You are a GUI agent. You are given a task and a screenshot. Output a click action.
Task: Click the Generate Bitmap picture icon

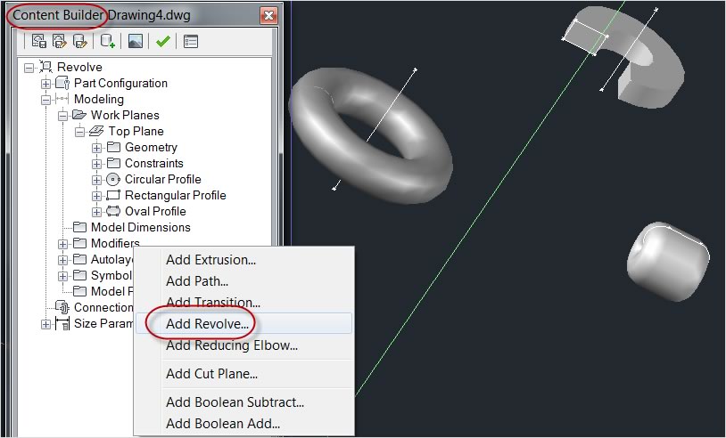pos(136,41)
